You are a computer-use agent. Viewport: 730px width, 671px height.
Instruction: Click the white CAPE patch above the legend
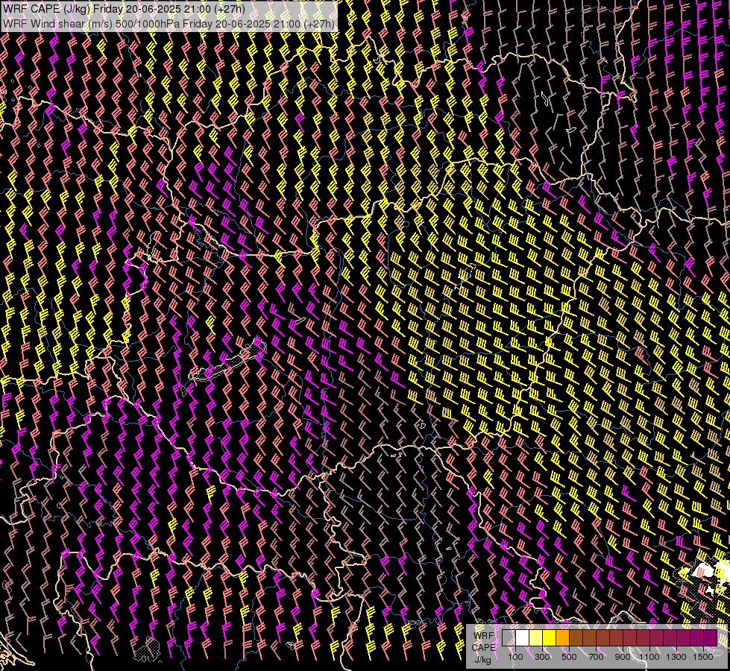pos(703,570)
